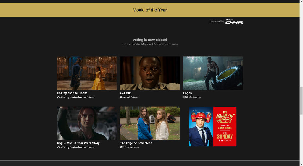Open the Get Out movie thumbnail
The width and height of the screenshot is (303, 166).
coord(150,73)
